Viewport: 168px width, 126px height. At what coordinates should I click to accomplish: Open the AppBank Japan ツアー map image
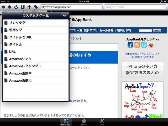pyautogui.click(x=143, y=100)
